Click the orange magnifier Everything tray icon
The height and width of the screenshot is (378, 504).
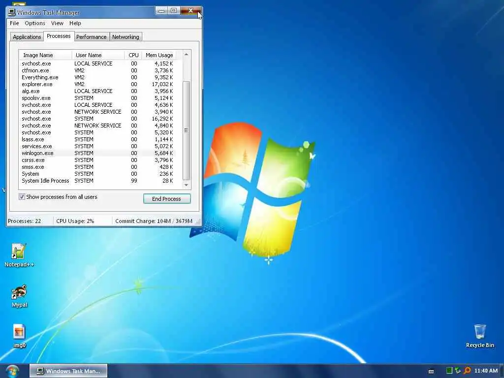point(467,371)
